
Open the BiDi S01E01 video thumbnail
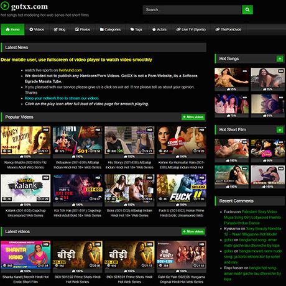129,255
